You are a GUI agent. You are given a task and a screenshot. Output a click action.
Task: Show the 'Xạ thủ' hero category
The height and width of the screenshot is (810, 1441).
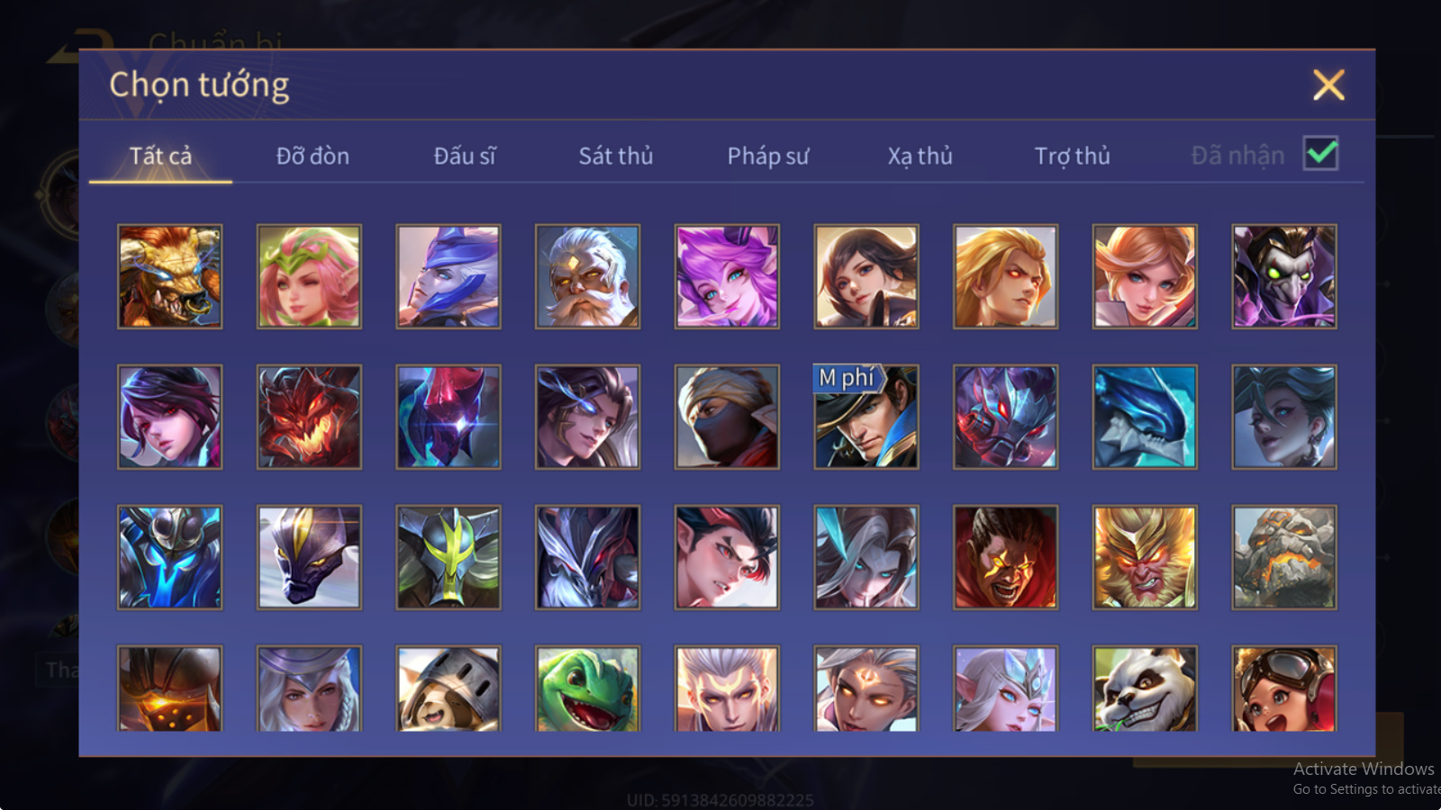coord(920,156)
